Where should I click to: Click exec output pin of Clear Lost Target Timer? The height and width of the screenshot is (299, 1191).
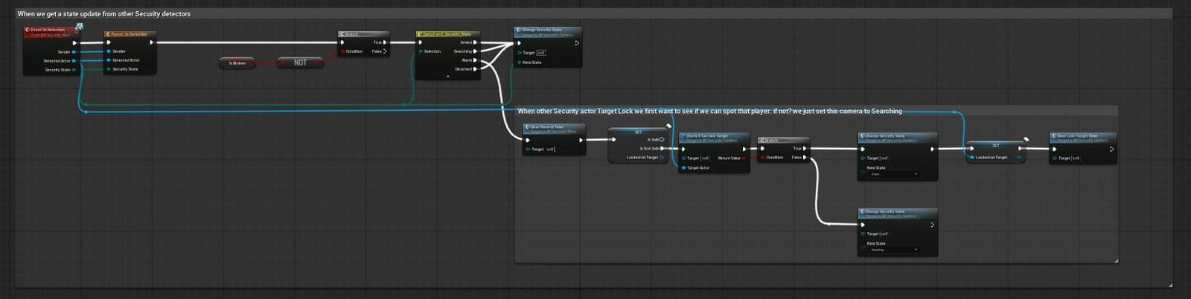(x=1111, y=149)
